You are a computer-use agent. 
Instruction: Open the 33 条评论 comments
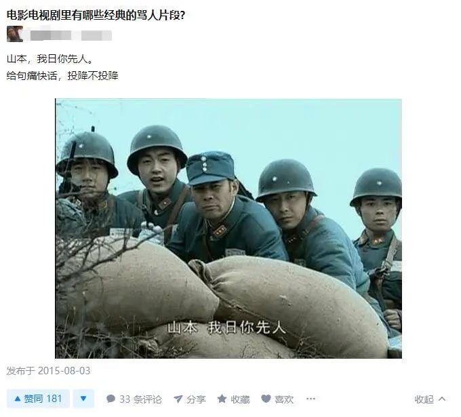click(134, 399)
